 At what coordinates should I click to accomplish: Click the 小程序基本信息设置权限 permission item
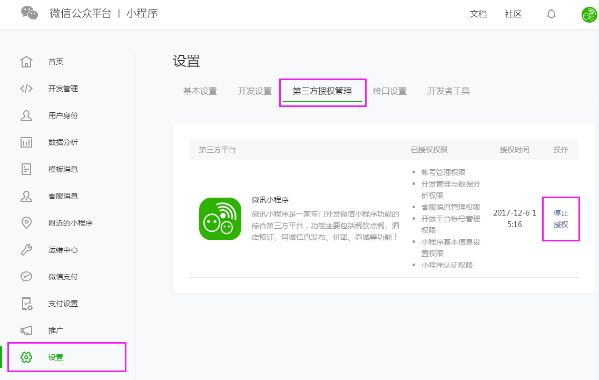[451, 248]
